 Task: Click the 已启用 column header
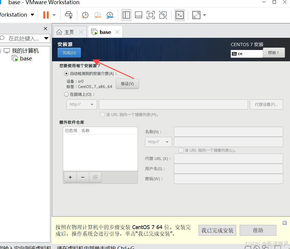point(71,131)
